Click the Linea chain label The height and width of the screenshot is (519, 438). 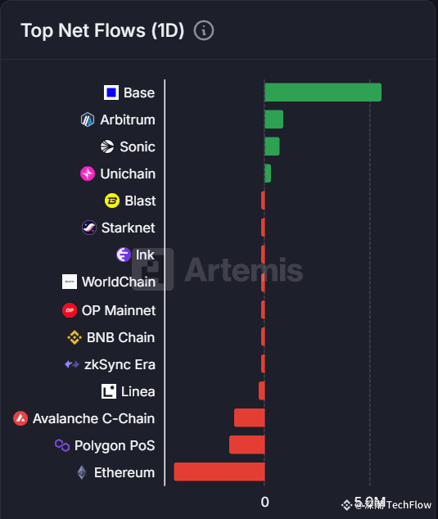138,391
